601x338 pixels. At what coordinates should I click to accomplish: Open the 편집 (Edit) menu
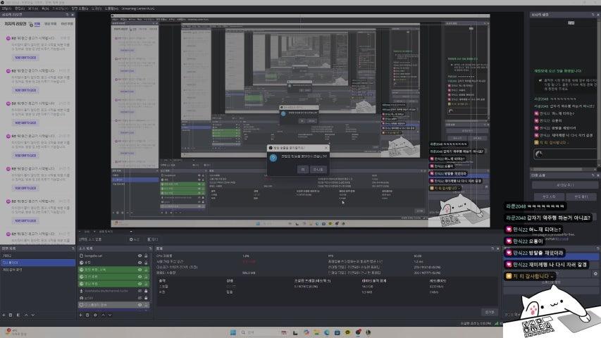click(x=18, y=8)
